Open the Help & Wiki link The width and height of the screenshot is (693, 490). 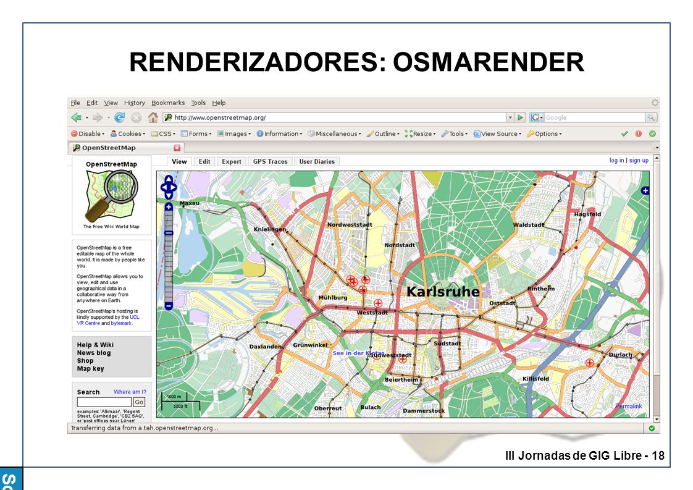coord(95,345)
